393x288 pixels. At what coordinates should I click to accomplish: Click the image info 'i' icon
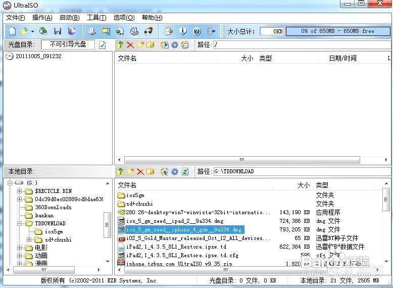pos(183,31)
